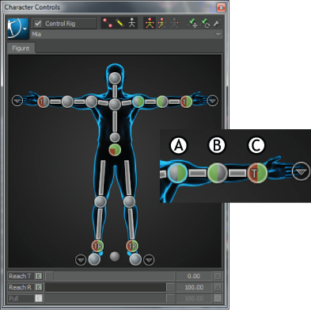Viewport: 311px width, 310px height.
Task: Select the hips effector with red quadrant
Action: tap(115, 150)
